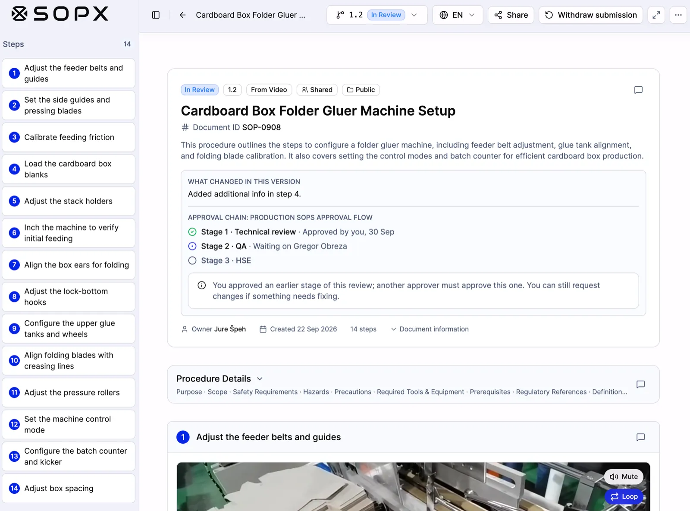This screenshot has height=511, width=690.
Task: Click the step video thumbnail
Action: (x=413, y=487)
